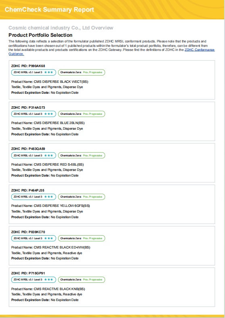Click the star icons in the P464PJ35 badge
Screen dimensions: 225x318
point(48,197)
